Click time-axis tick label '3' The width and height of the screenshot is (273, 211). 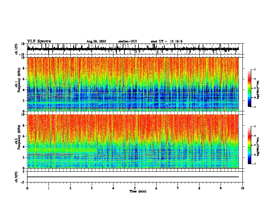point(92,188)
